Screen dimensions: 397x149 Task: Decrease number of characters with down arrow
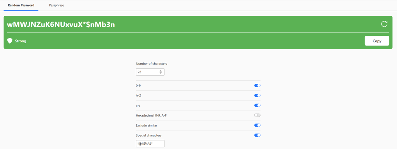point(161,73)
